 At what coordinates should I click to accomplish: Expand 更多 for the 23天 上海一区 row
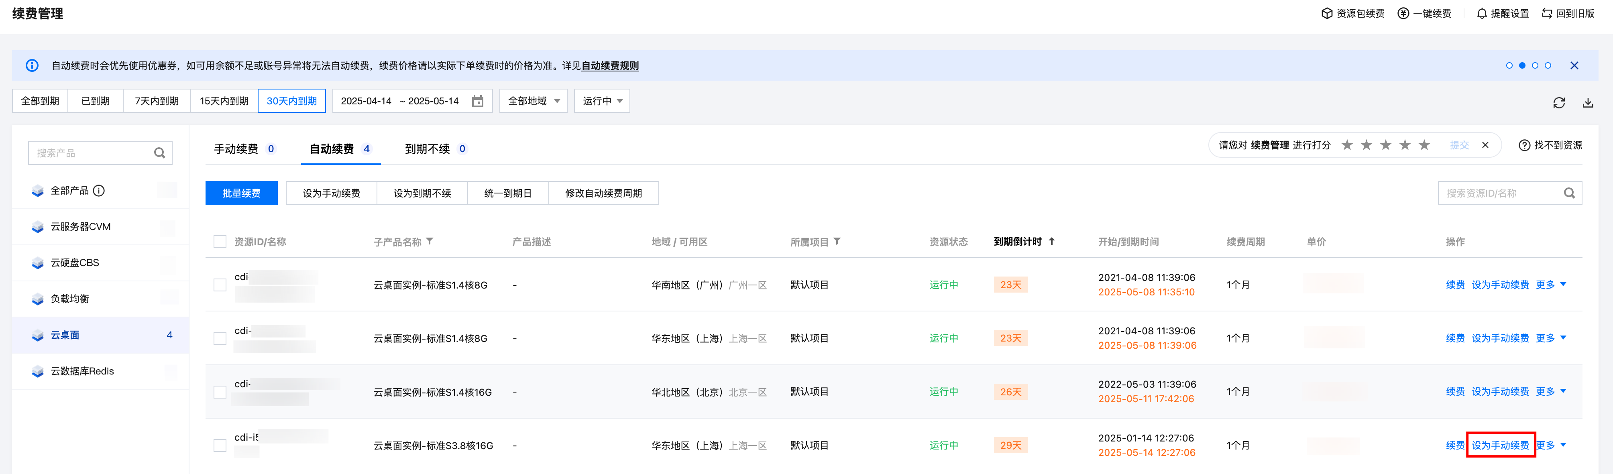click(x=1550, y=338)
